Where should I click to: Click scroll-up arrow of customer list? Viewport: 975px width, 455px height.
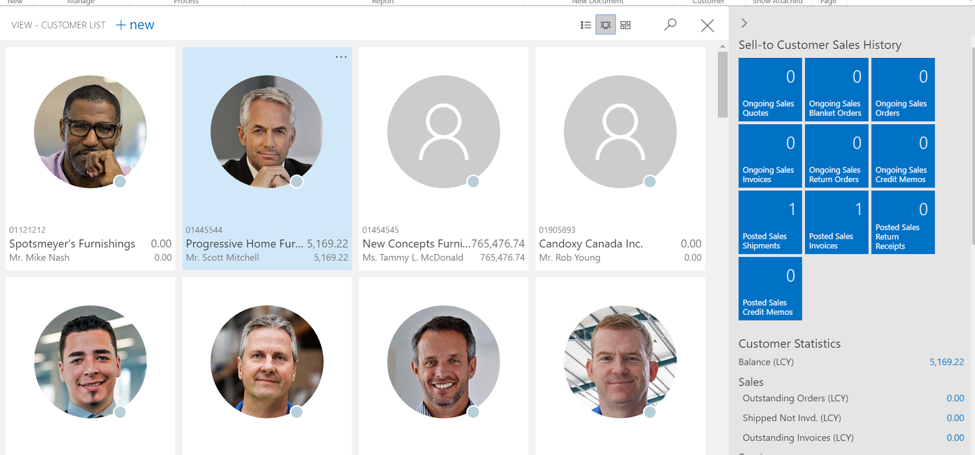pyautogui.click(x=723, y=46)
